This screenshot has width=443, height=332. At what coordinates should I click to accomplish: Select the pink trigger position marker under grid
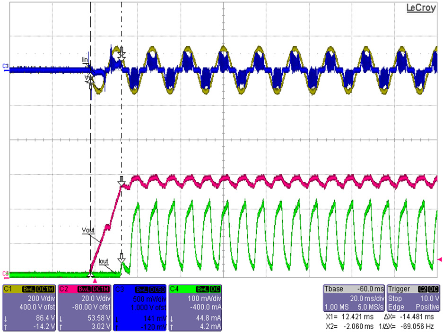(x=95, y=281)
